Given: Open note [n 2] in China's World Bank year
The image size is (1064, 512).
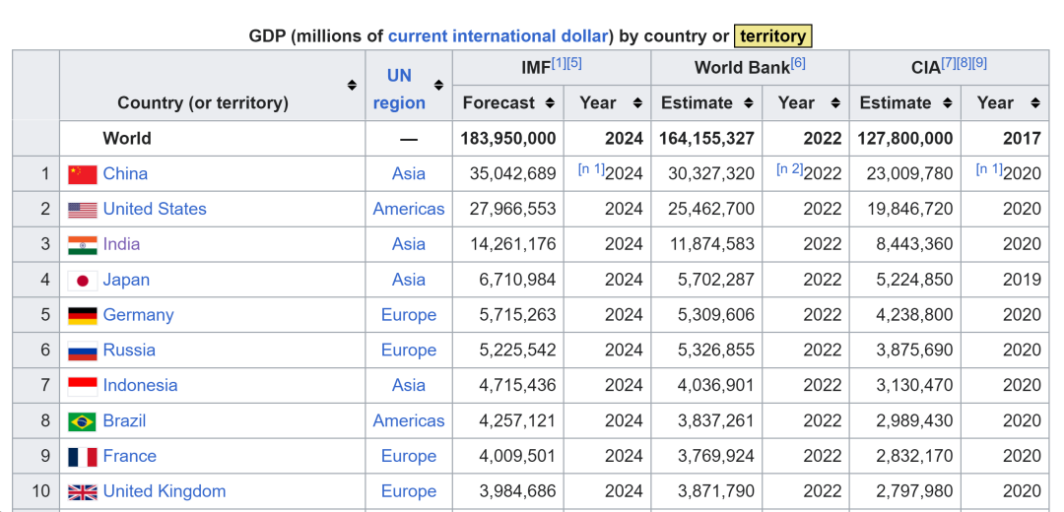Looking at the screenshot, I should 789,168.
